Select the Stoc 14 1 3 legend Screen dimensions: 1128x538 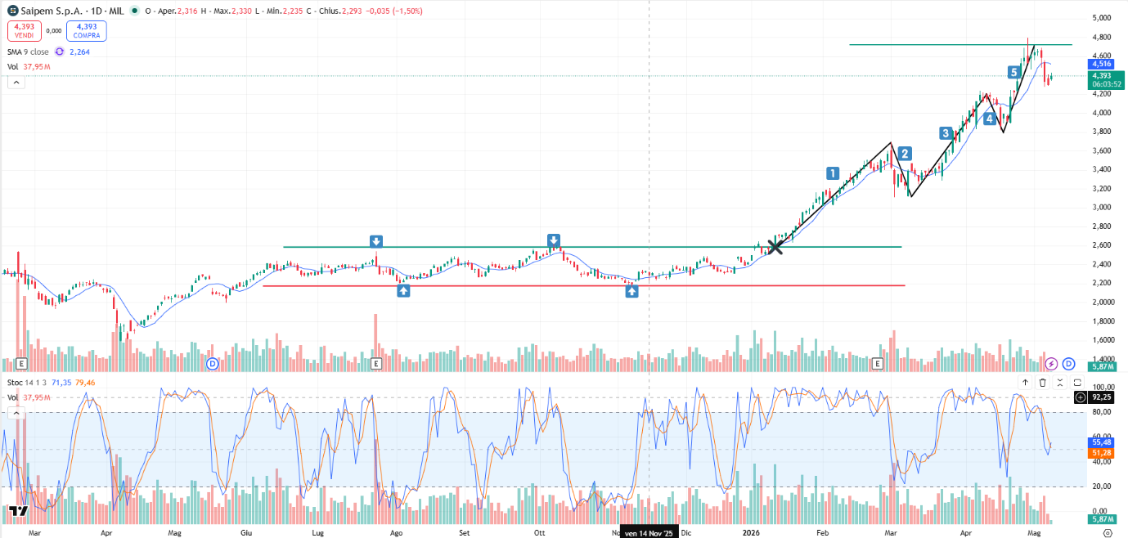click(28, 382)
